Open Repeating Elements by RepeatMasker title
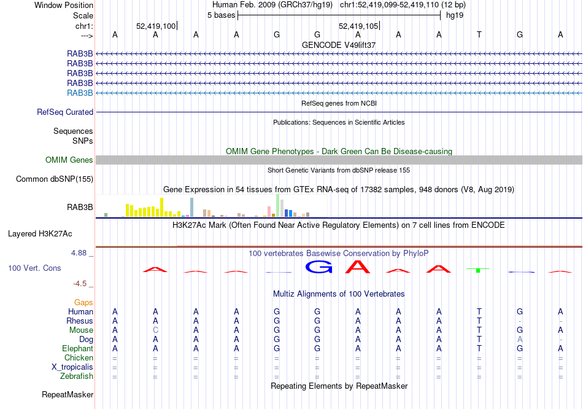 click(339, 386)
